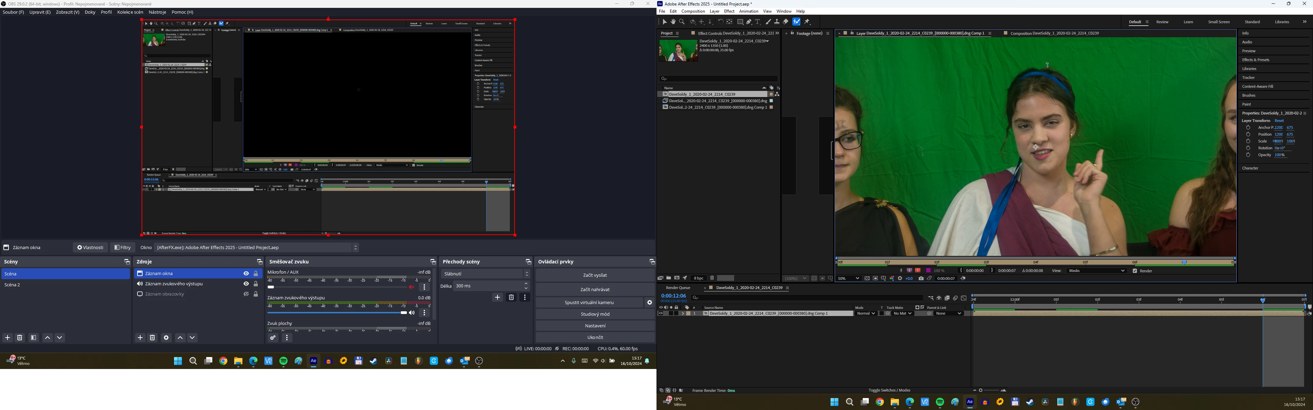Pick the Eraser tool in toolbar
The width and height of the screenshot is (1313, 410).
point(785,22)
